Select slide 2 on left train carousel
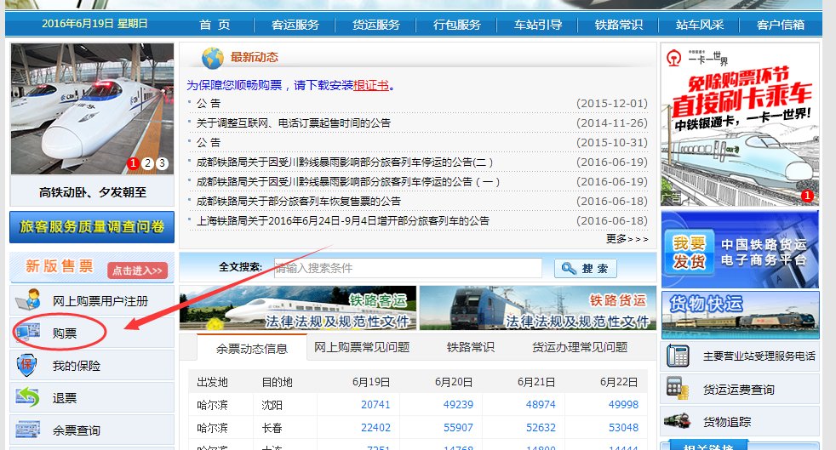The width and height of the screenshot is (836, 450). (147, 163)
